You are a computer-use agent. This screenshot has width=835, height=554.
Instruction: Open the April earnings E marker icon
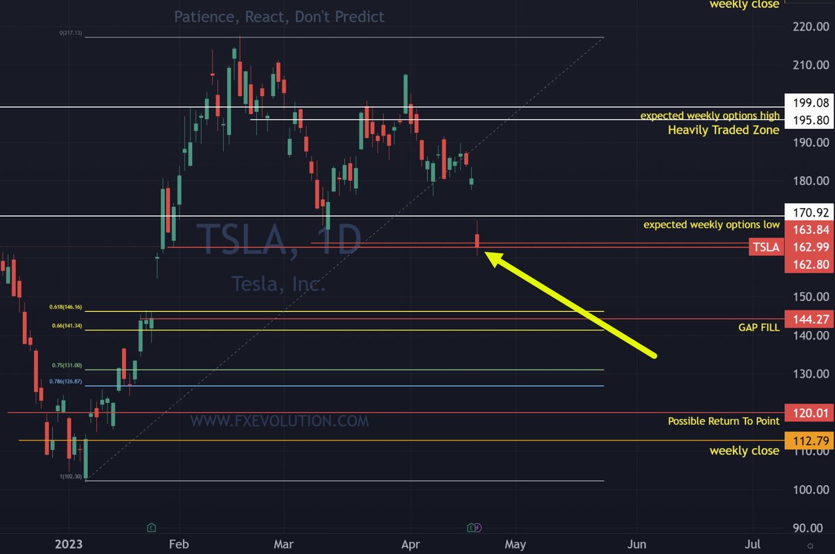pos(472,527)
